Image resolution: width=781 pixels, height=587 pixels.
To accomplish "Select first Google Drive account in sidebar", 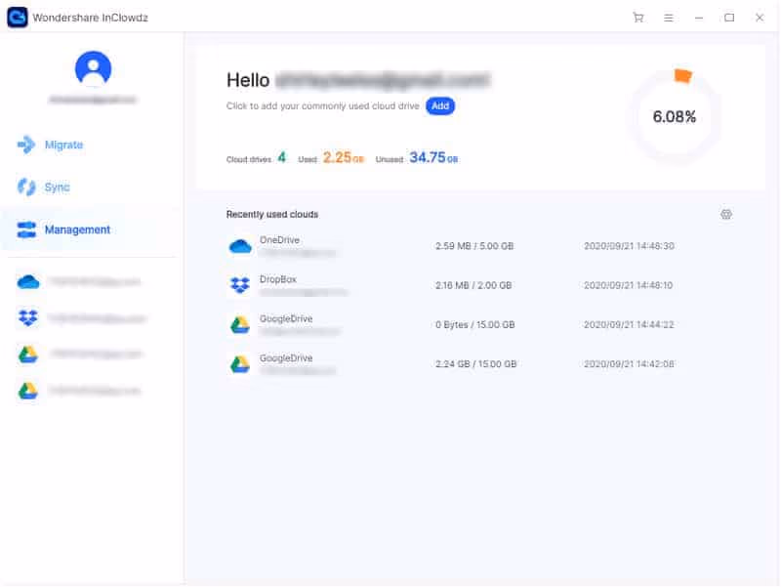I will tap(78, 355).
